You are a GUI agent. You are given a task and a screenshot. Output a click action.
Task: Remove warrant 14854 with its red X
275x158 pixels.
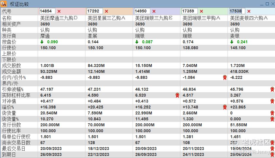59,11
